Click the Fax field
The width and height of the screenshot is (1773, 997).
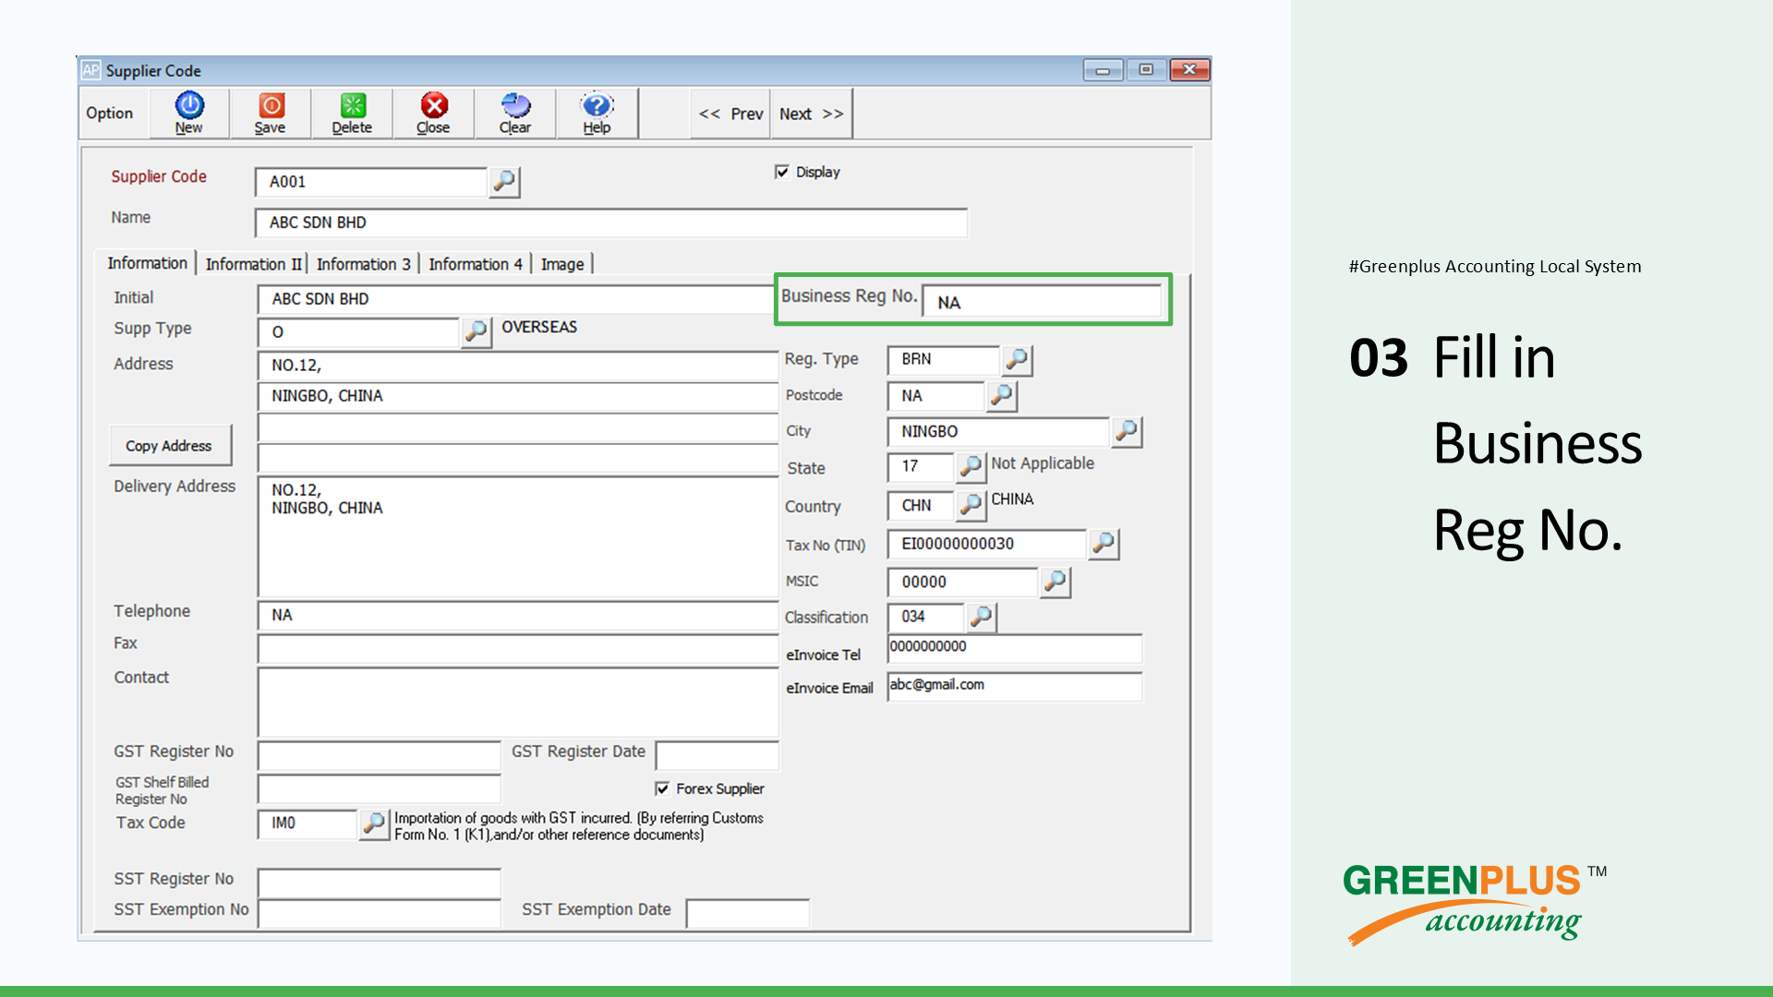click(x=517, y=649)
